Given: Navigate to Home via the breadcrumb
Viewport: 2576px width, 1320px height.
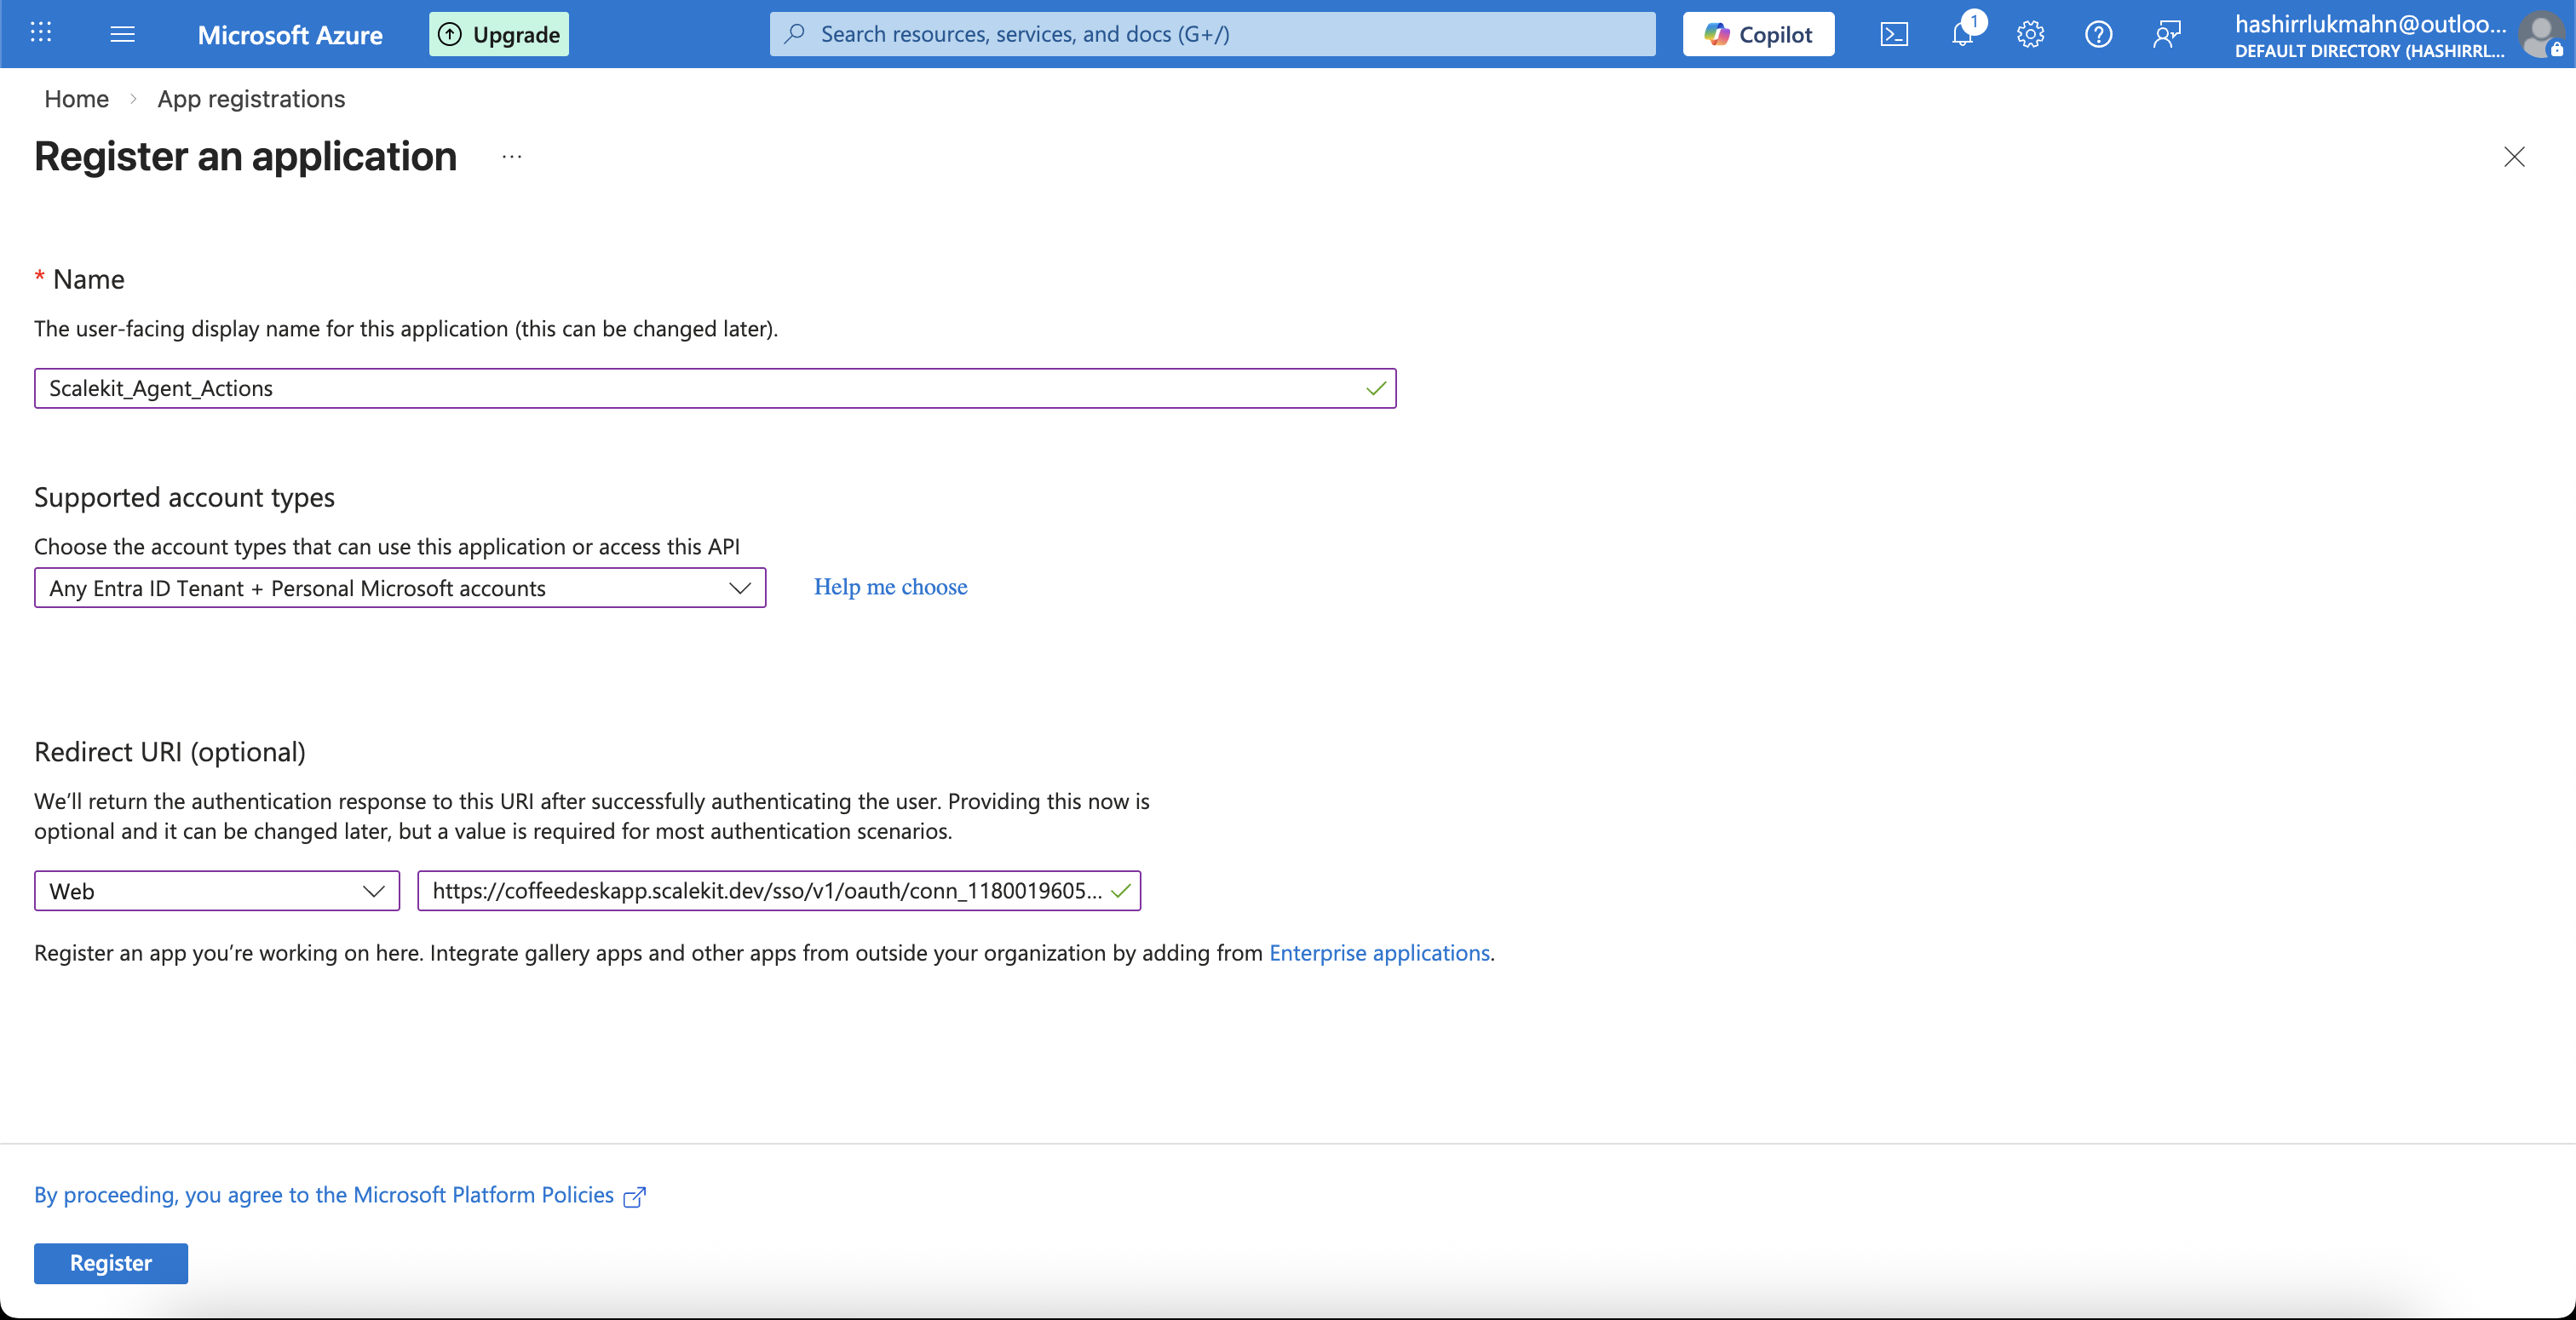Looking at the screenshot, I should tap(75, 99).
